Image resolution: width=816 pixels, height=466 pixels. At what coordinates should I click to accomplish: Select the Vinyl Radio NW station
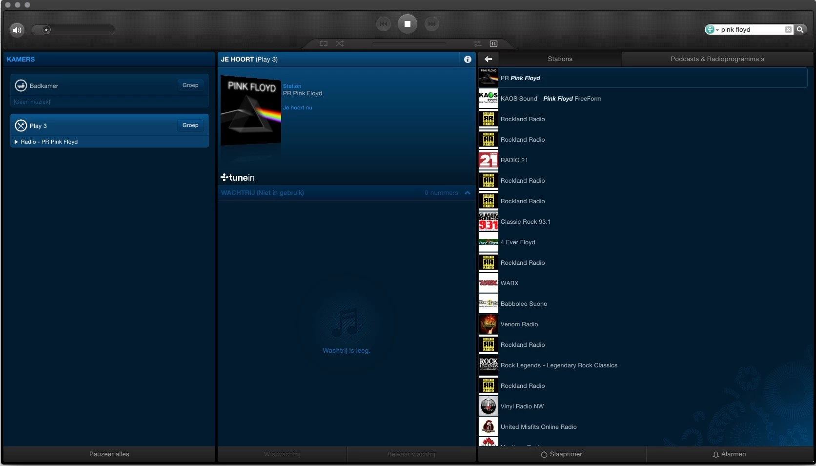643,406
